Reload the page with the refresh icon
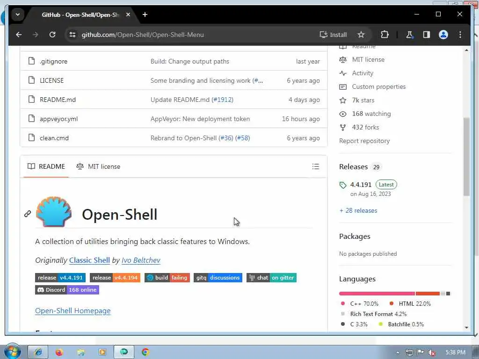The width and height of the screenshot is (479, 359). pos(52,35)
